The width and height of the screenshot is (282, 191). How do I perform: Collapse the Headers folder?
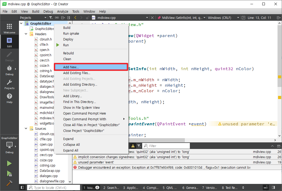[26, 34]
